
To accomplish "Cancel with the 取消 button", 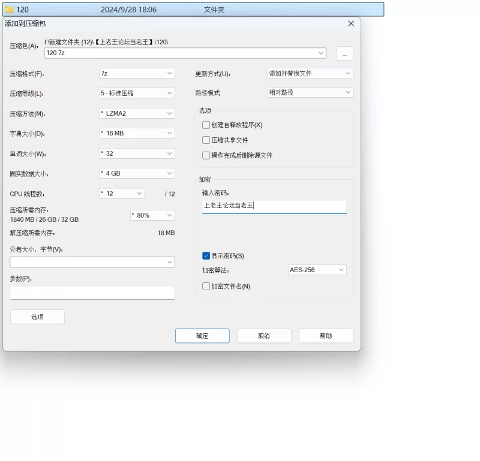I will coord(264,336).
